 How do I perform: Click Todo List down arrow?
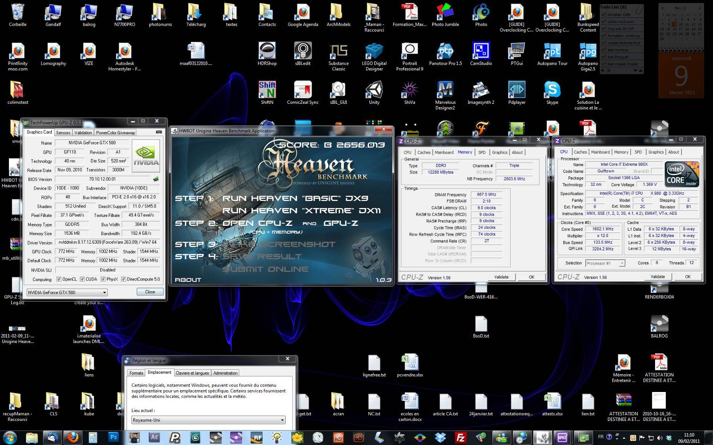coord(635,70)
